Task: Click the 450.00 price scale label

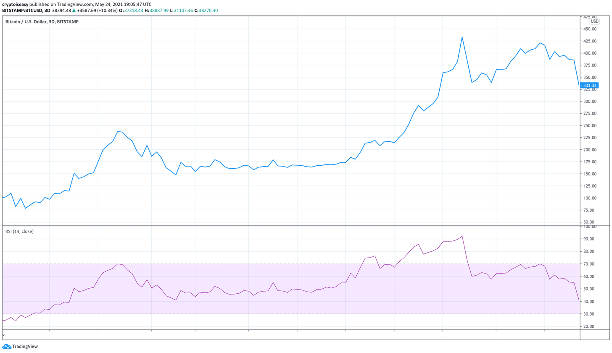Action: click(x=589, y=29)
